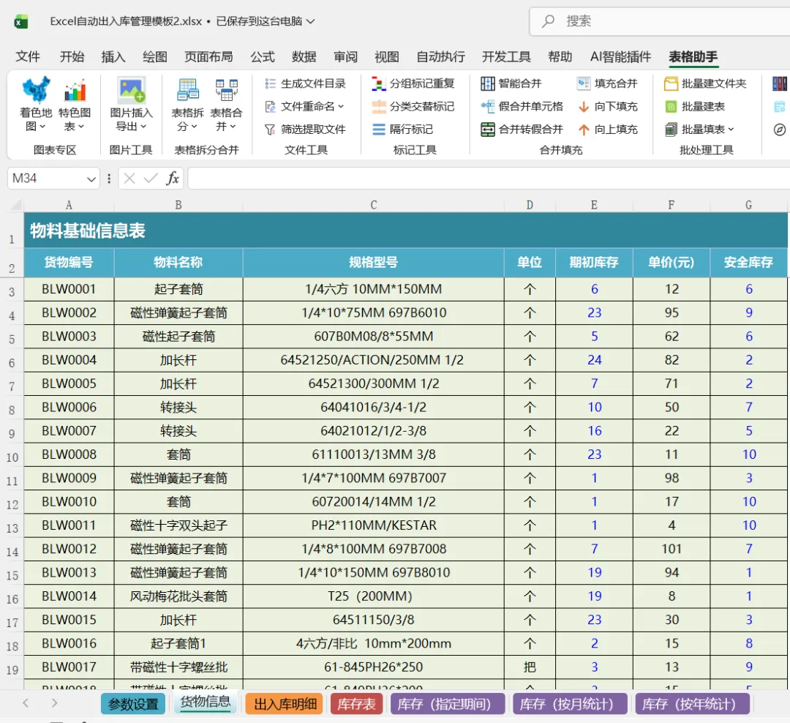Viewport: 790px width, 723px height.
Task: Open the 库存（按月统计）sheet tab
Action: point(570,704)
